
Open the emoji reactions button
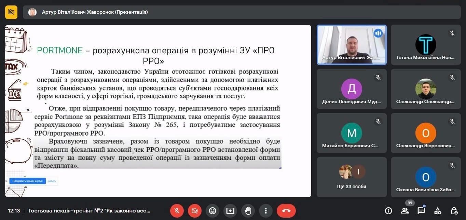point(213,211)
